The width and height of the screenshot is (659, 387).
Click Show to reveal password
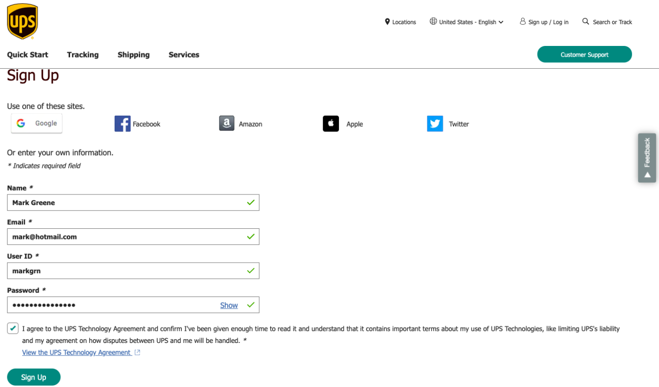(229, 305)
